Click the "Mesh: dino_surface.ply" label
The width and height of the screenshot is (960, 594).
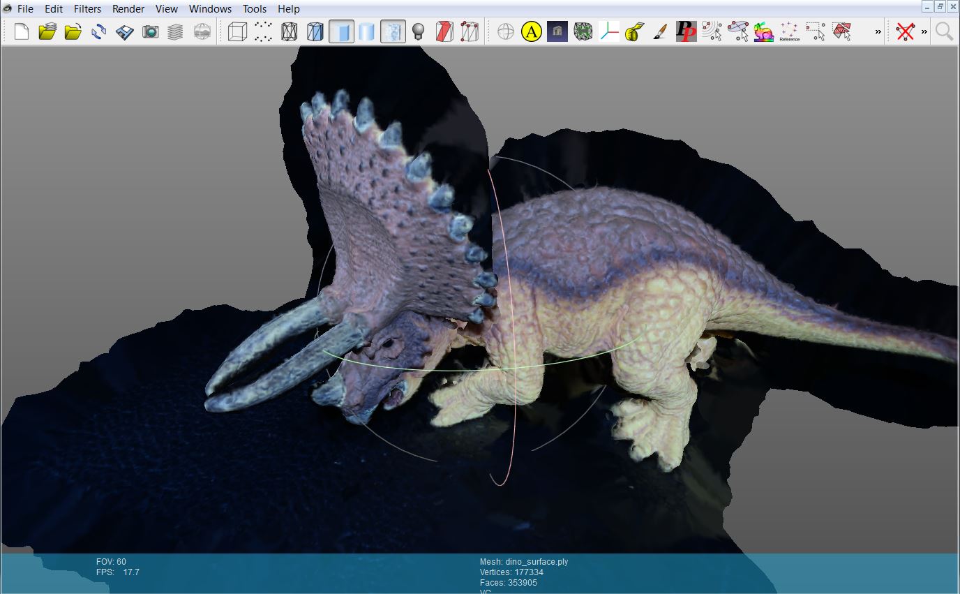click(x=524, y=562)
